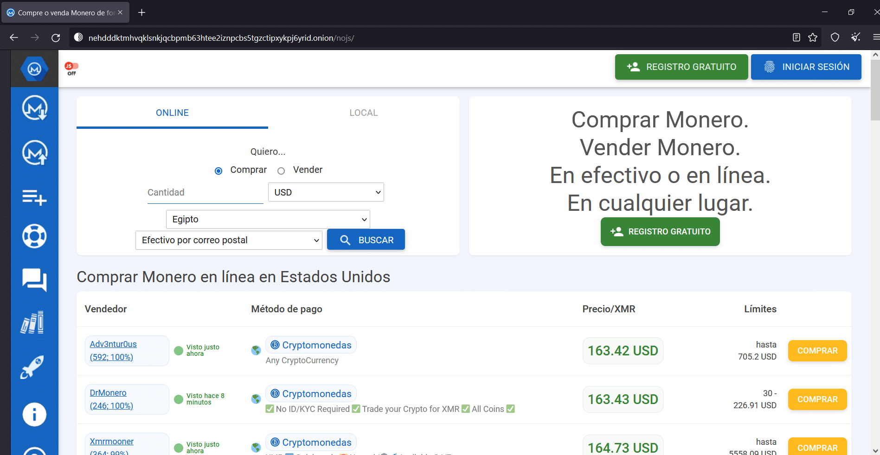Open the buy Monero sidebar icon

tap(35, 108)
